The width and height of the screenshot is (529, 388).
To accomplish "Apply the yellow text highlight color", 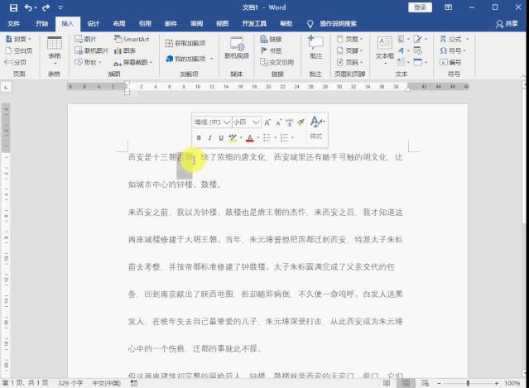I will click(233, 138).
